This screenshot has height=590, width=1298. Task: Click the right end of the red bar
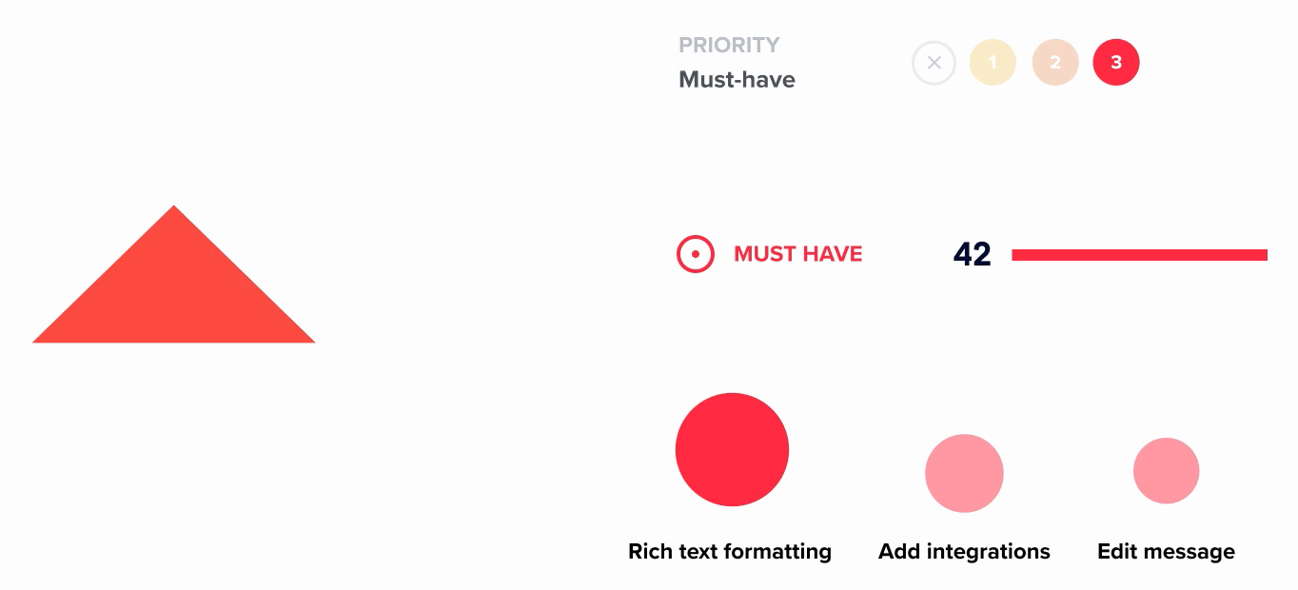(x=1262, y=254)
